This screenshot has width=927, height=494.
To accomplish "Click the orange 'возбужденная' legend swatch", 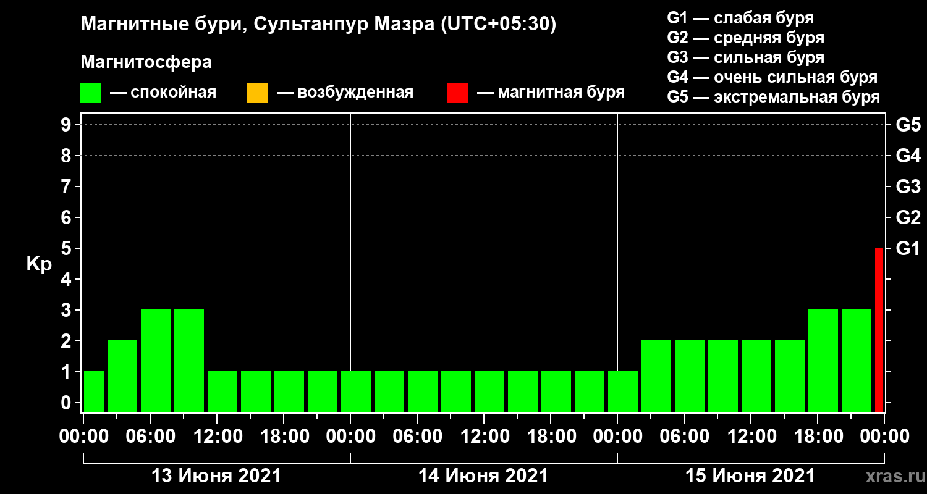I will [257, 93].
